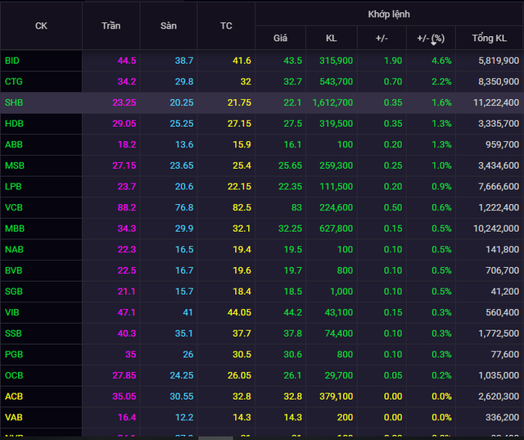Screen dimensions: 524x440
Task: Sort by the Giá column header
Action: [x=280, y=39]
